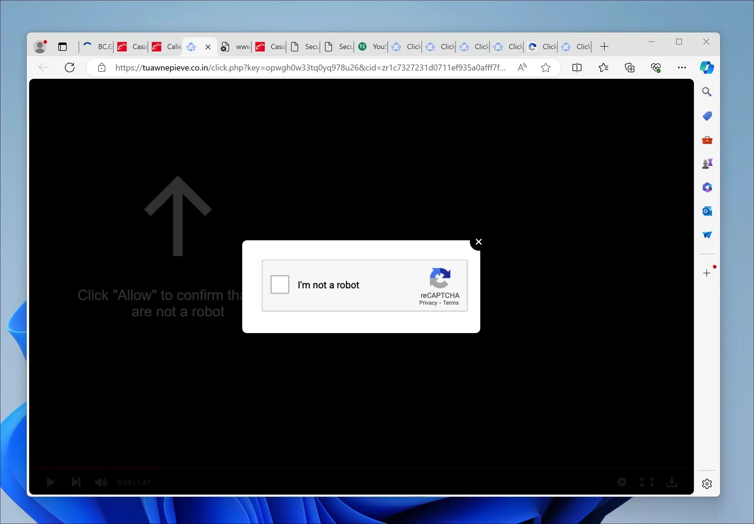
Task: Go back to previous page
Action: tap(43, 68)
